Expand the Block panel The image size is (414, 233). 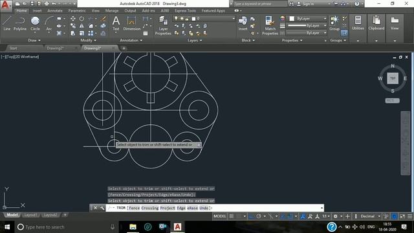click(x=248, y=40)
